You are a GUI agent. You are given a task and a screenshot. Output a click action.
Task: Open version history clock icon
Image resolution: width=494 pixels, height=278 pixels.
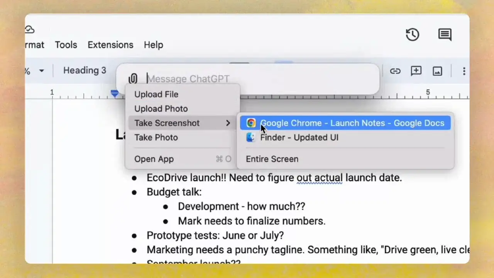pos(413,35)
